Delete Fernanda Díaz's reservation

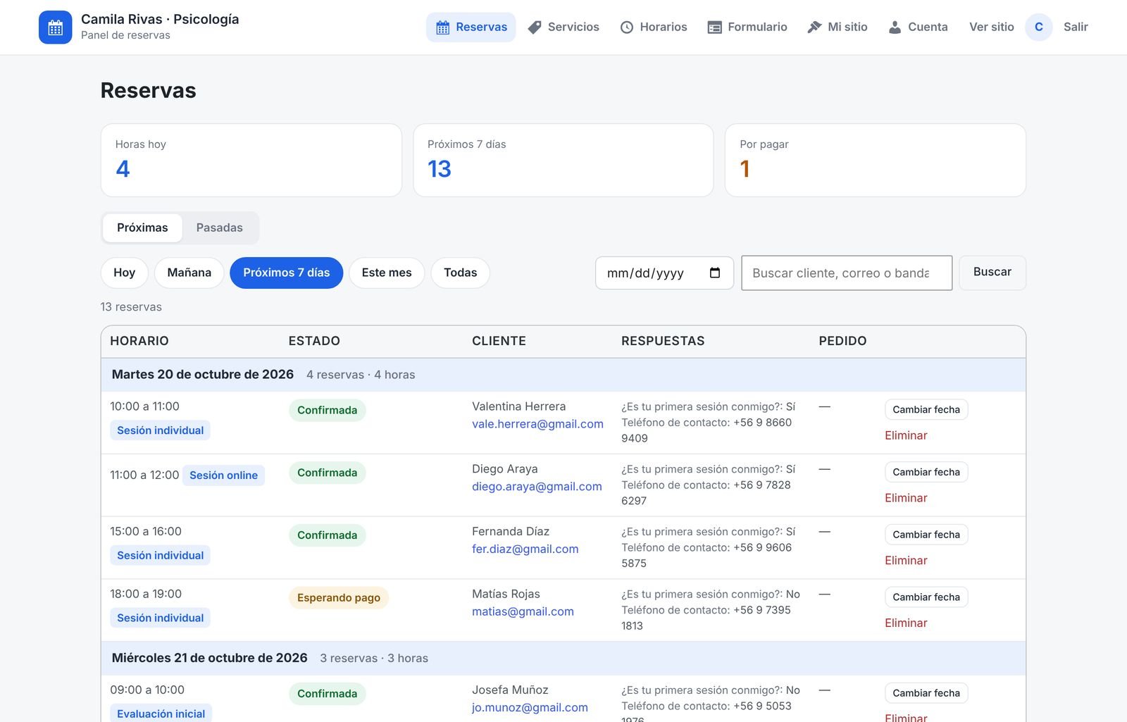906,561
